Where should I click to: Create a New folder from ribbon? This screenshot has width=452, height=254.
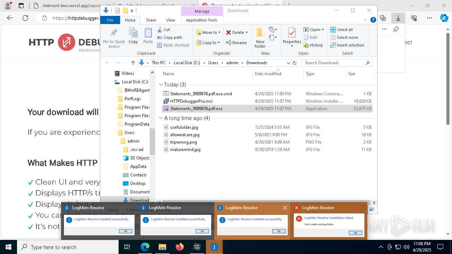[260, 38]
